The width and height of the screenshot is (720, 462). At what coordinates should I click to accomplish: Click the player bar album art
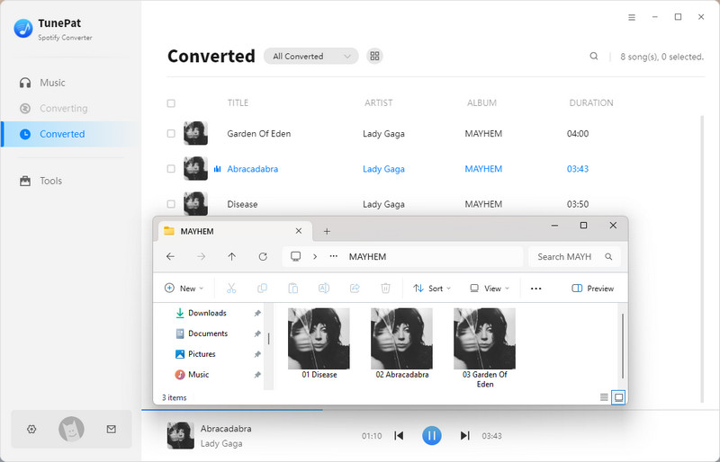181,435
